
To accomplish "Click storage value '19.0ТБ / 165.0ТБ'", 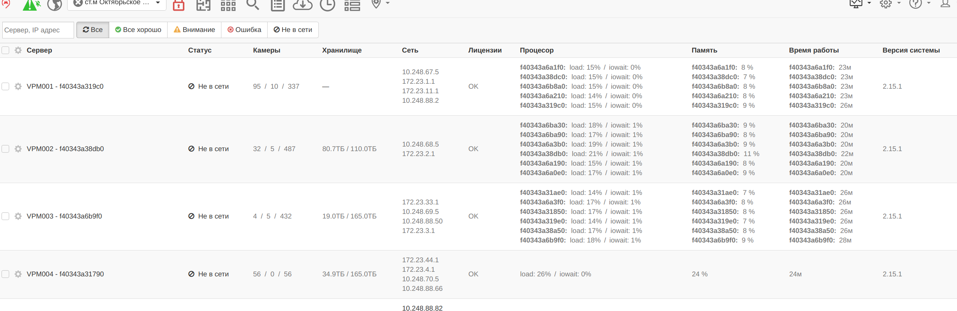I will pos(349,216).
